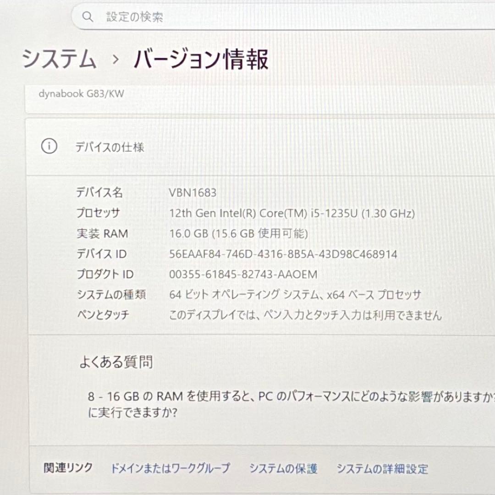The height and width of the screenshot is (495, 495).
Task: Open the ドメインまたはワークグループ link
Action: click(x=170, y=469)
